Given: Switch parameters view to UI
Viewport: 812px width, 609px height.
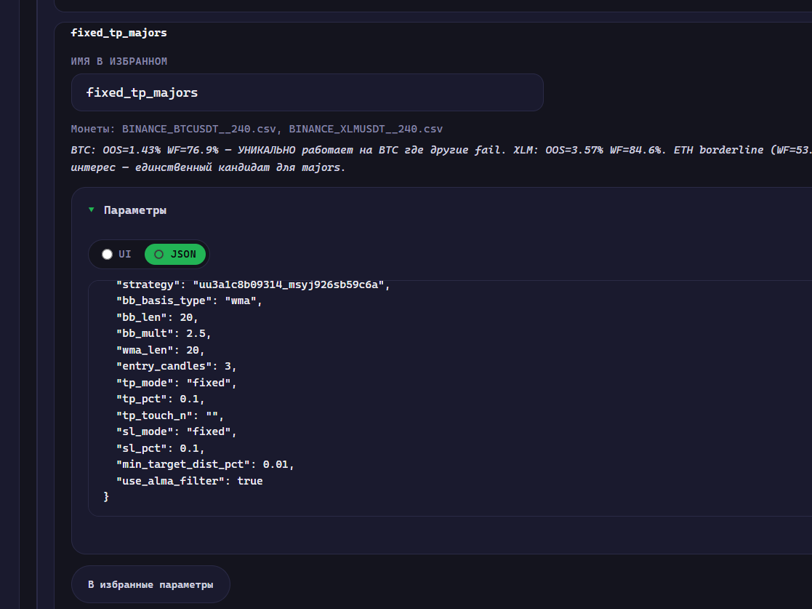Looking at the screenshot, I should (117, 254).
